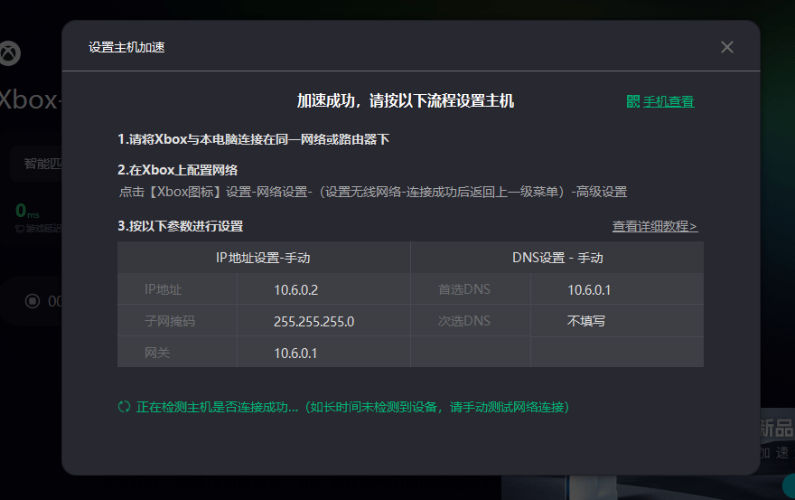Click the 设置主机加速 dialog title
Viewport: 795px width, 500px height.
coord(126,47)
